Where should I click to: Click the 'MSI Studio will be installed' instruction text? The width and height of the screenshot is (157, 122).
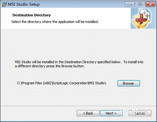[x=79, y=64]
